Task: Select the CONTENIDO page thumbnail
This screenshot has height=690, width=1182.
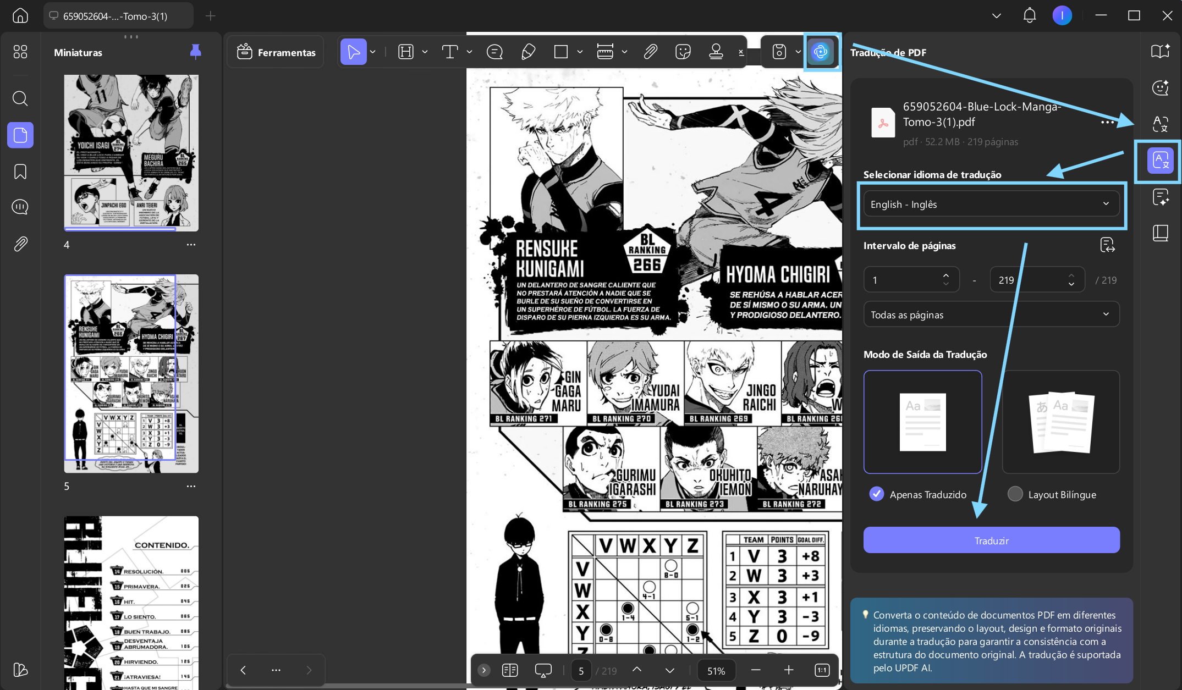Action: click(131, 603)
